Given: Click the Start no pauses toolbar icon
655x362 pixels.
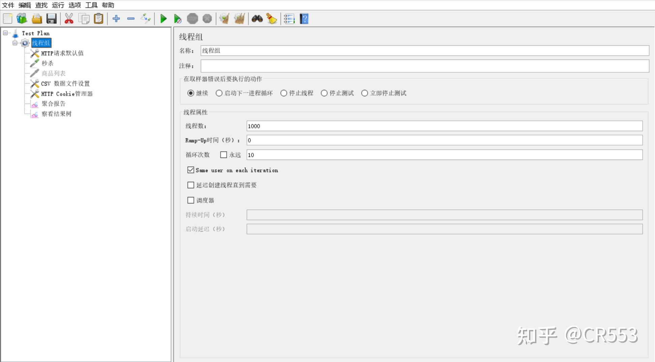Looking at the screenshot, I should click(x=178, y=19).
